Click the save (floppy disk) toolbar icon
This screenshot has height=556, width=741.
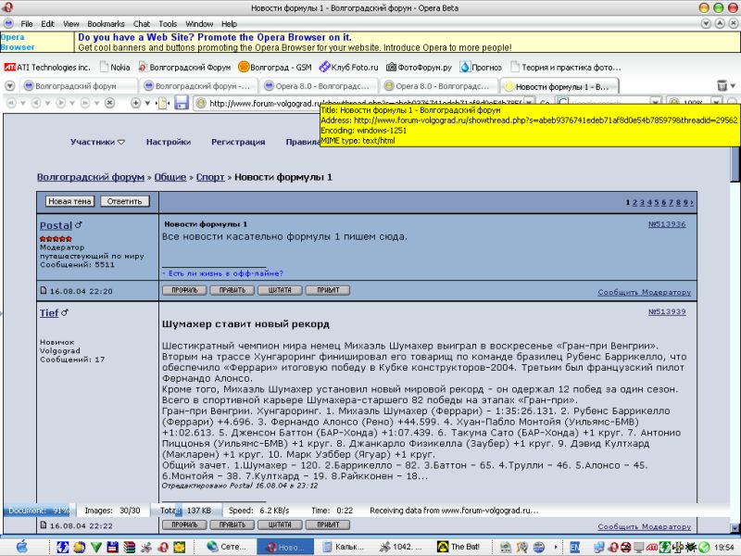pyautogui.click(x=182, y=103)
